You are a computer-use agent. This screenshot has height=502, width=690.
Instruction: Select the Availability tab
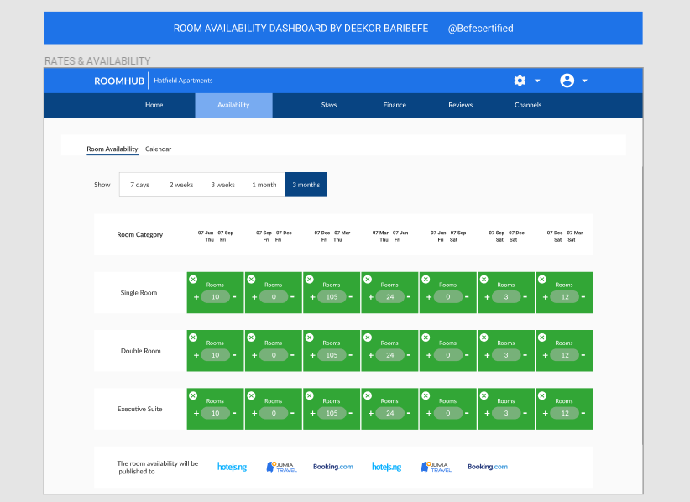tap(233, 105)
